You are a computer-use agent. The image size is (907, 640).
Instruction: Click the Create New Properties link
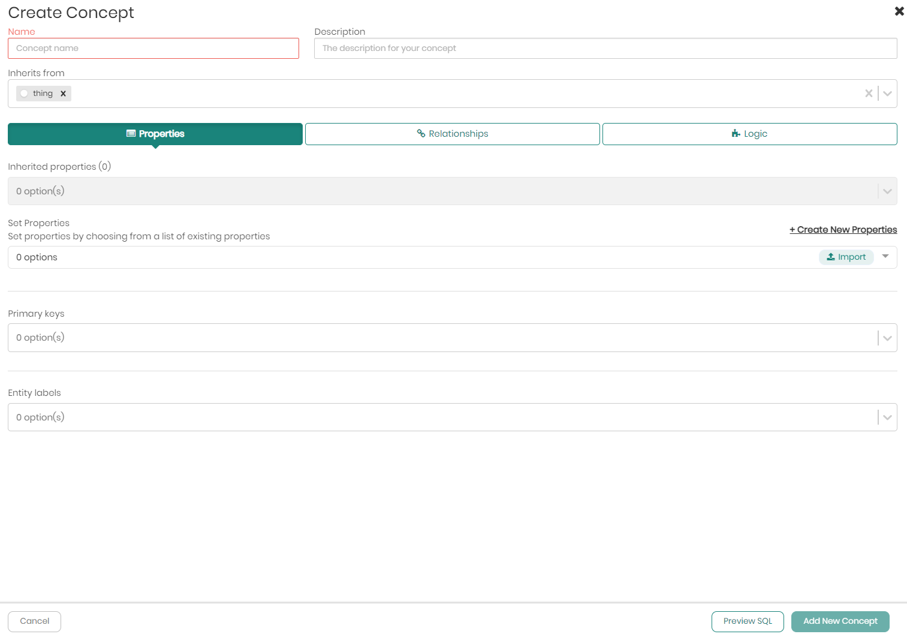[x=843, y=230]
